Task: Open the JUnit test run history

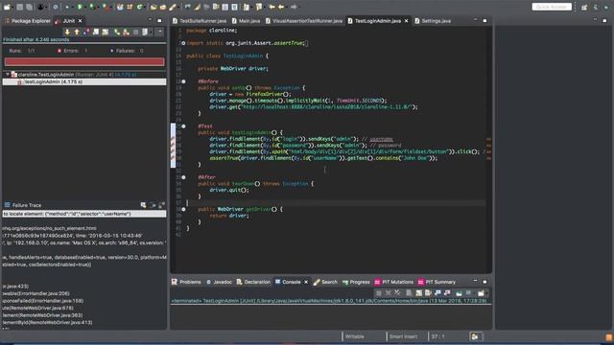Action: (145, 32)
